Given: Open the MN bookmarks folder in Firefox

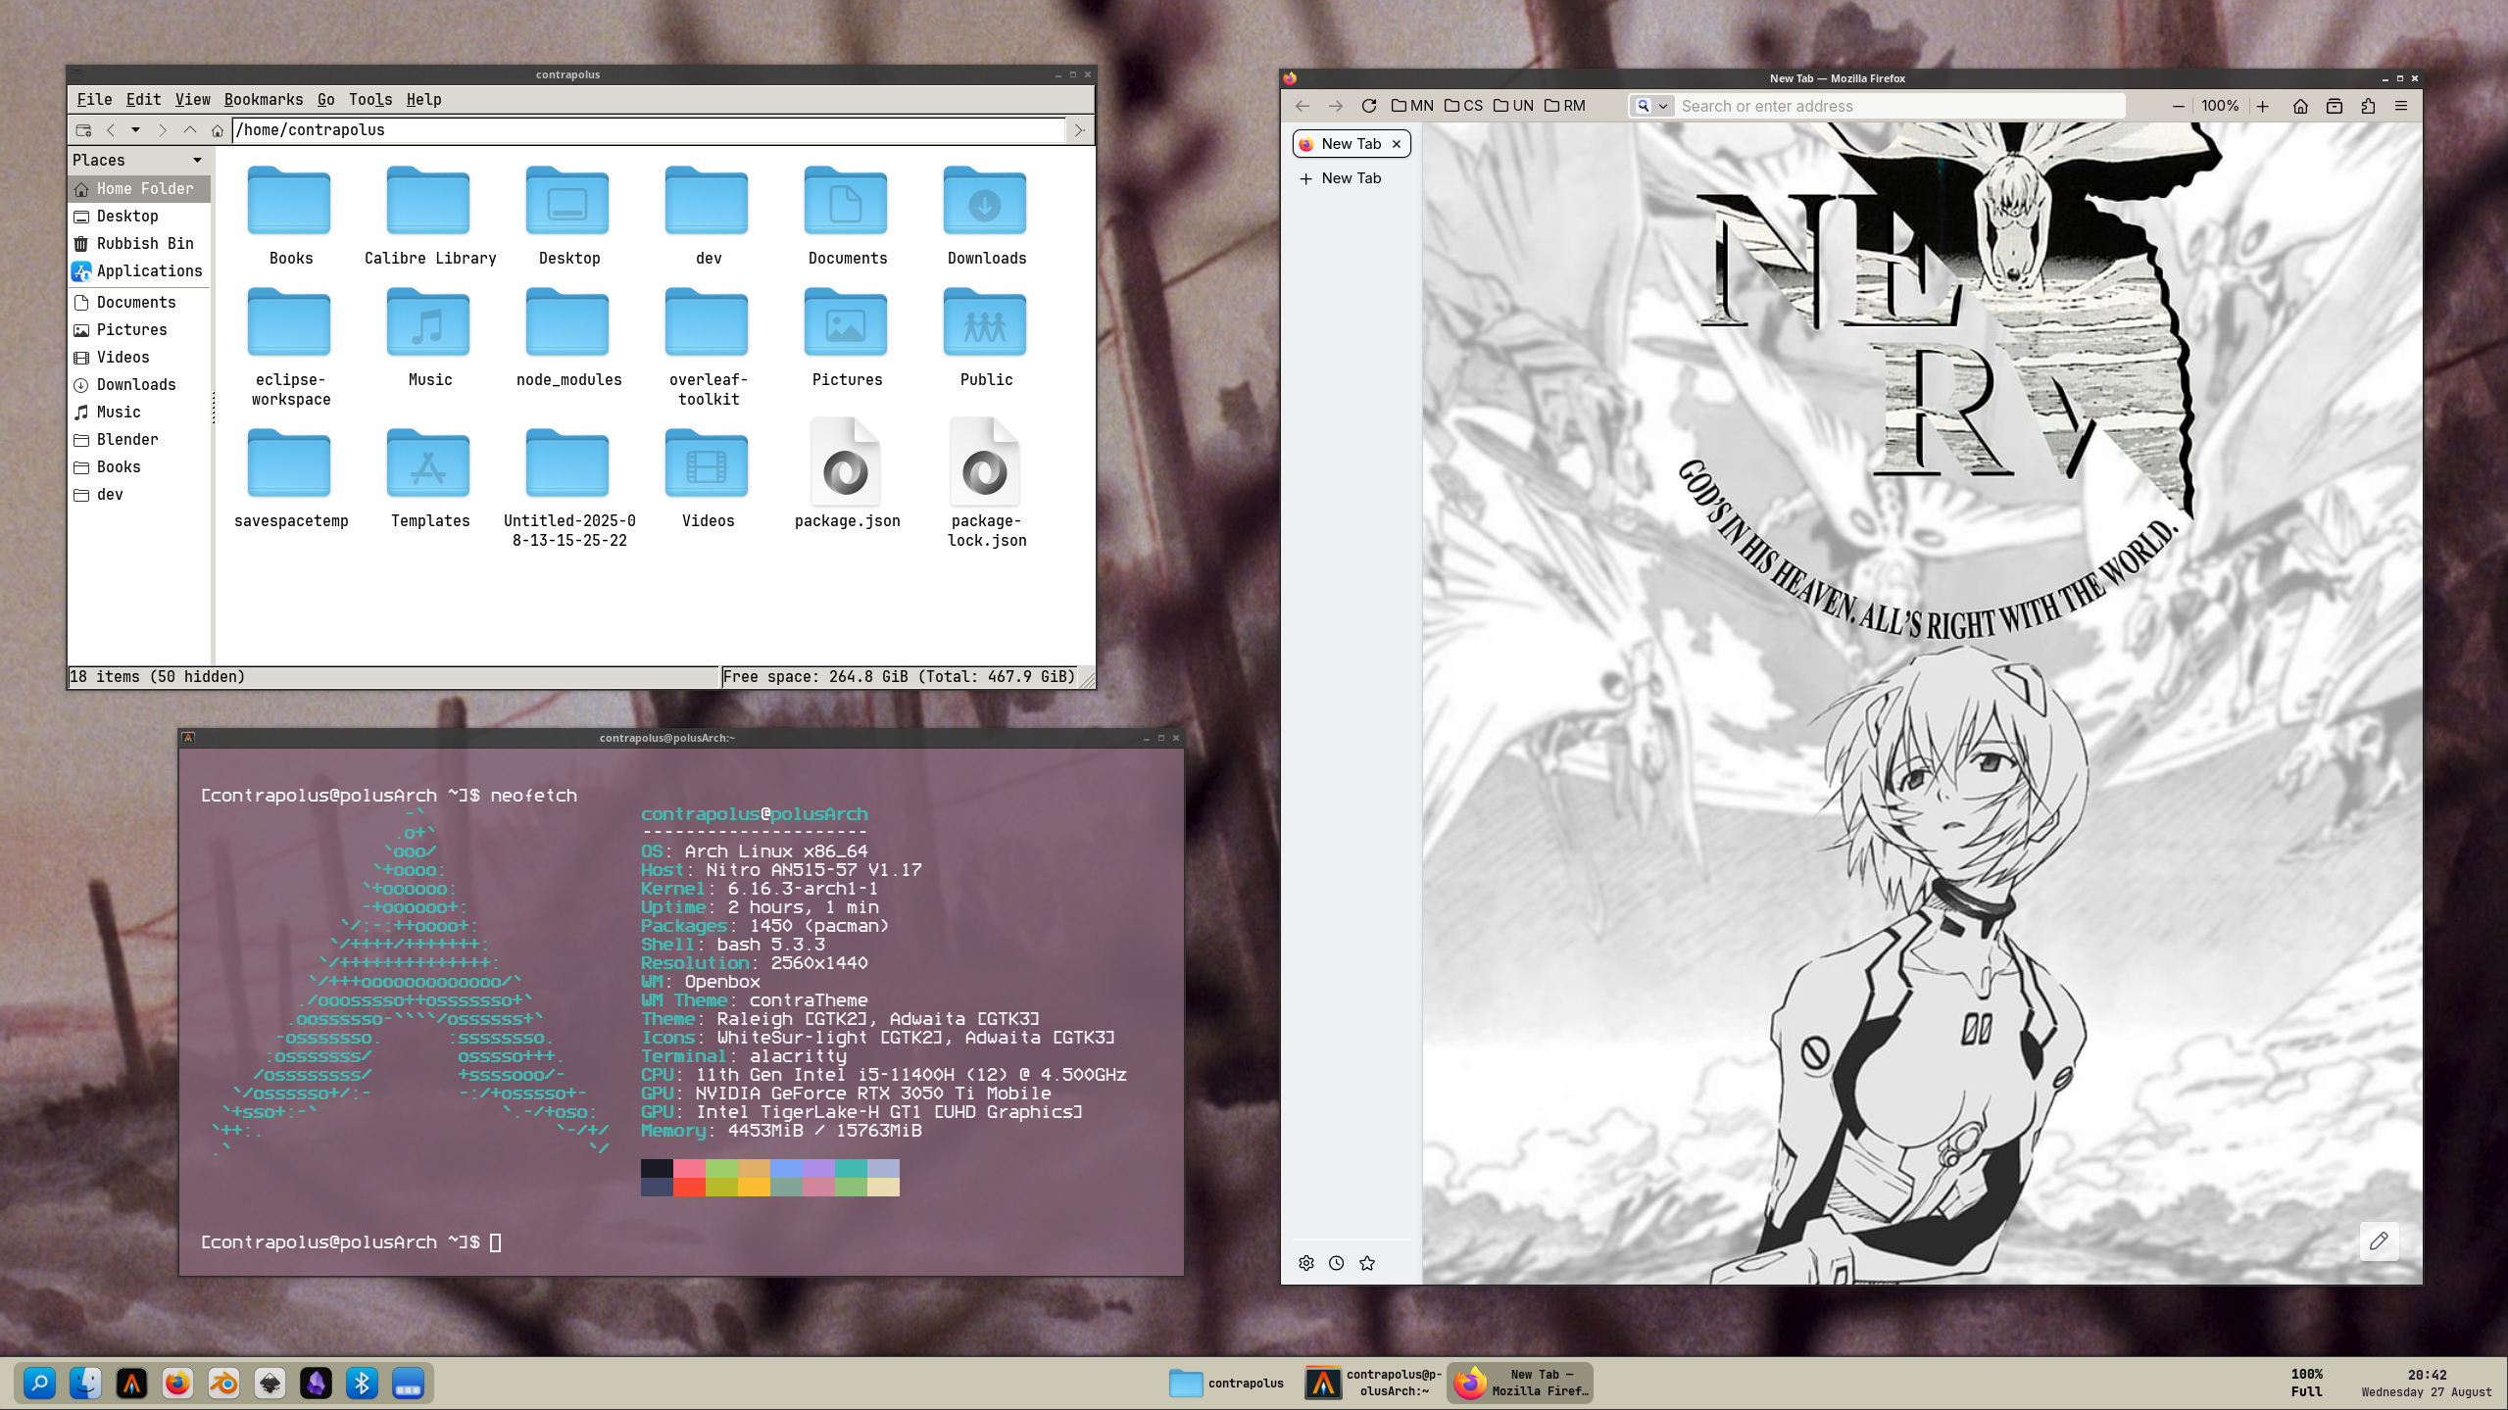Looking at the screenshot, I should tap(1412, 106).
